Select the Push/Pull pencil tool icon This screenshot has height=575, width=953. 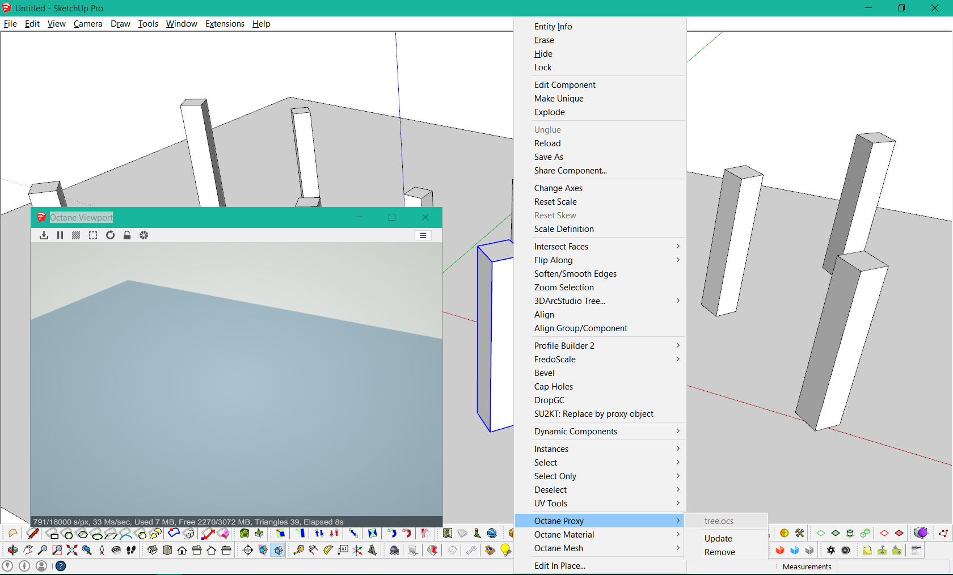(33, 534)
